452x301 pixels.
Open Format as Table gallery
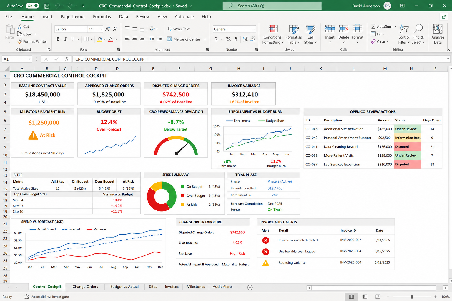coord(293,34)
